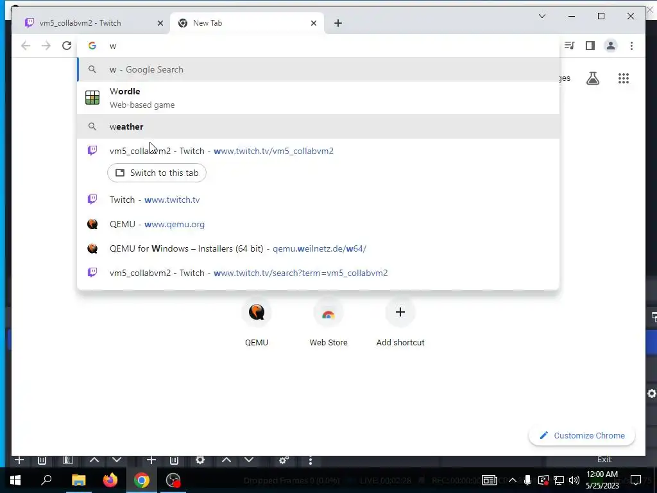Open the Windows Start menu
This screenshot has height=493, width=657.
[15, 480]
